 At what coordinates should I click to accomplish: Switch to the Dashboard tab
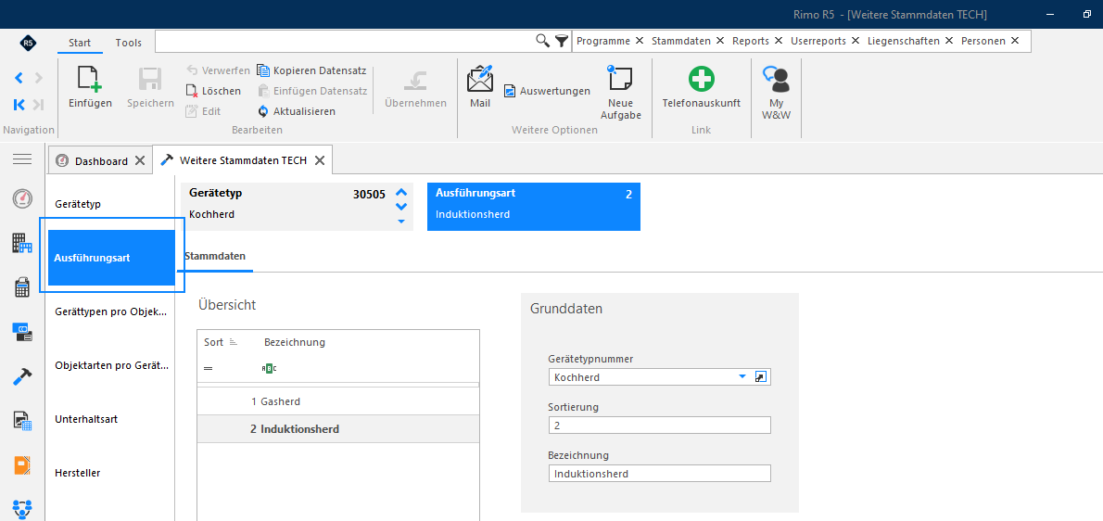point(101,161)
